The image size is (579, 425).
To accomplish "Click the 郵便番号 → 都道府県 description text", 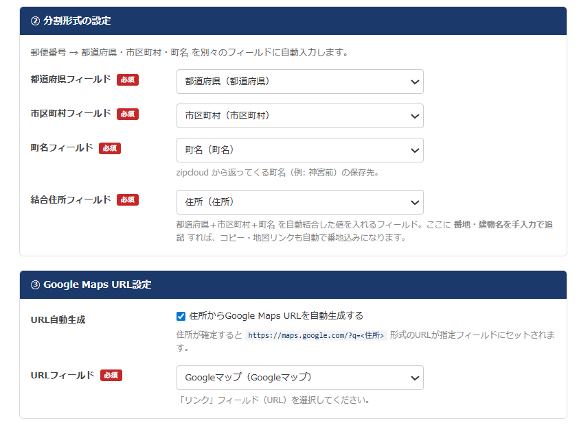I will click(190, 52).
